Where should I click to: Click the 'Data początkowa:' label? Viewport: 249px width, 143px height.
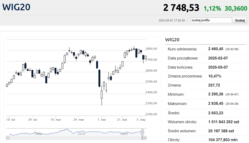click(183, 58)
